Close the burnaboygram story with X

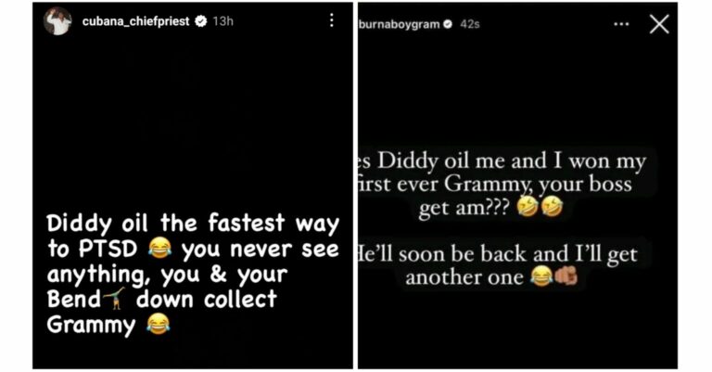pyautogui.click(x=659, y=24)
